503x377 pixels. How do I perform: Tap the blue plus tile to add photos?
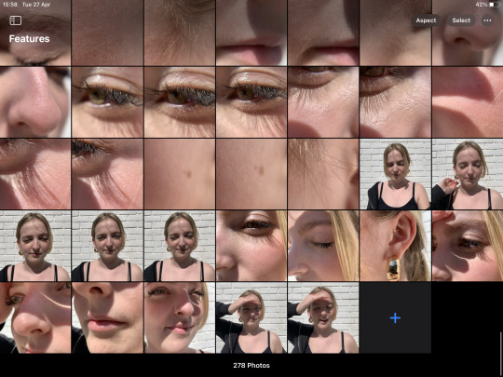point(395,317)
